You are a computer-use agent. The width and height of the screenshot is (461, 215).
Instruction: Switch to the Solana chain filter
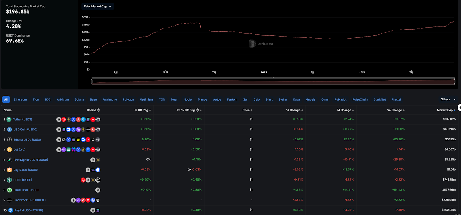click(x=79, y=99)
